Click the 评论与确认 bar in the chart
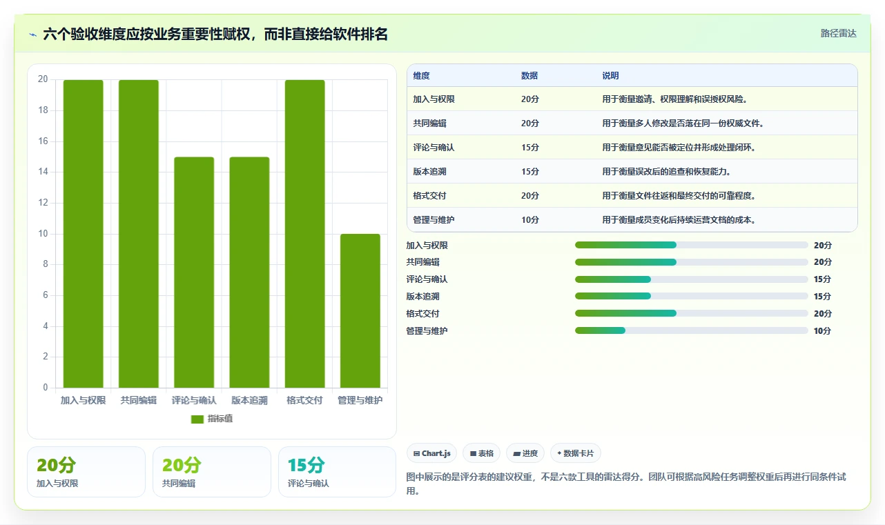885x525 pixels. pyautogui.click(x=194, y=273)
